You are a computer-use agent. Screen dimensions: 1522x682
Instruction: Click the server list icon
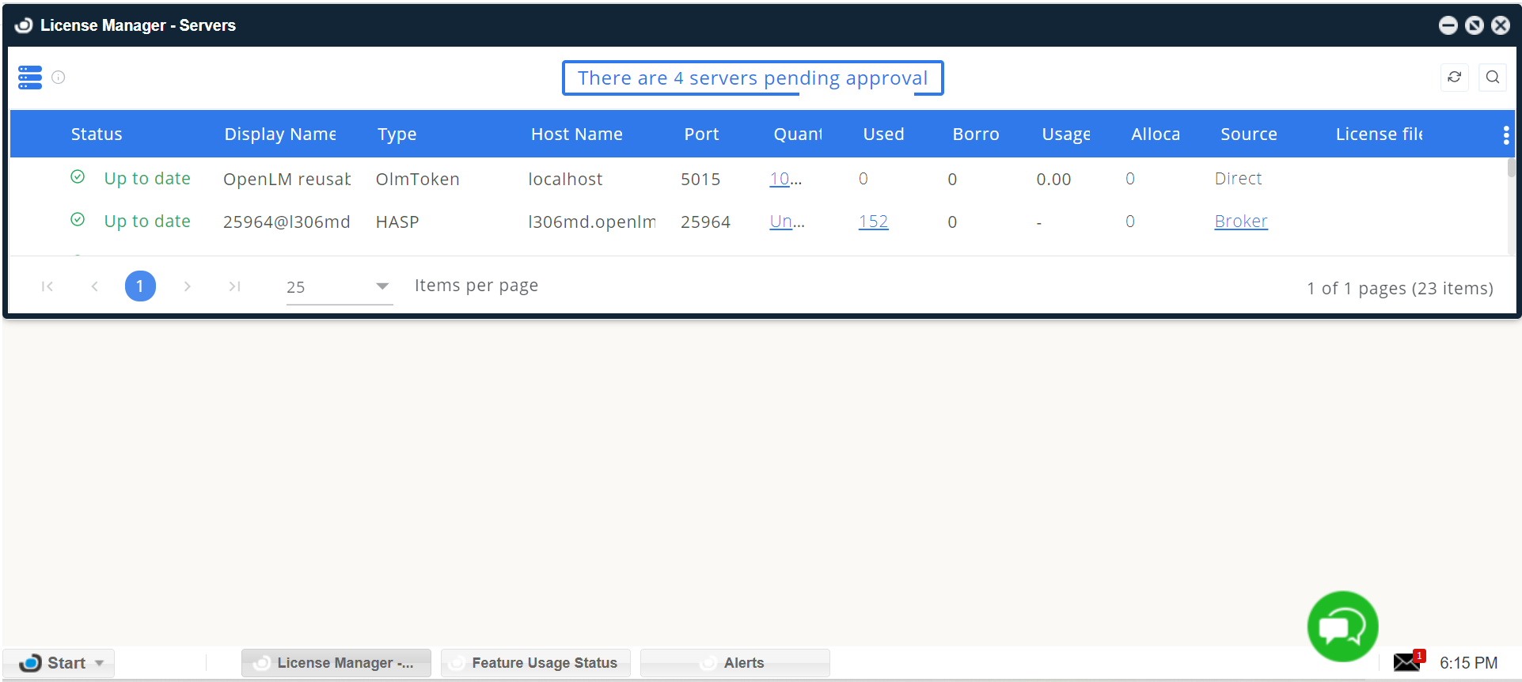pos(30,78)
